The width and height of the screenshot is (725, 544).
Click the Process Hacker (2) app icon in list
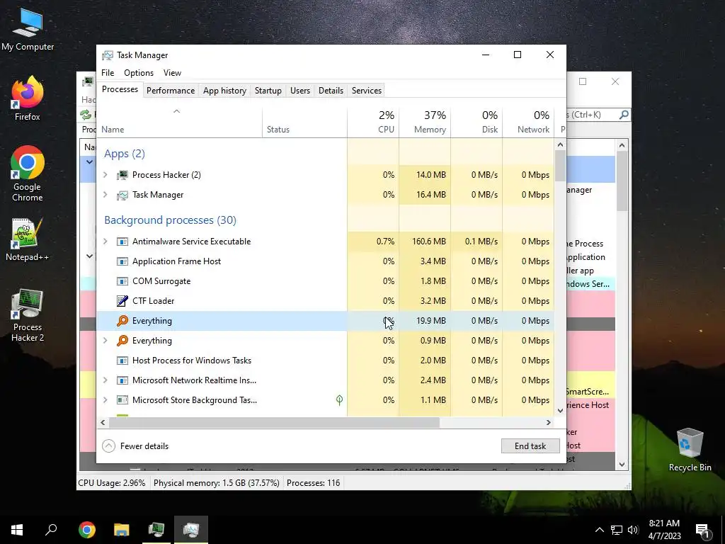point(122,175)
